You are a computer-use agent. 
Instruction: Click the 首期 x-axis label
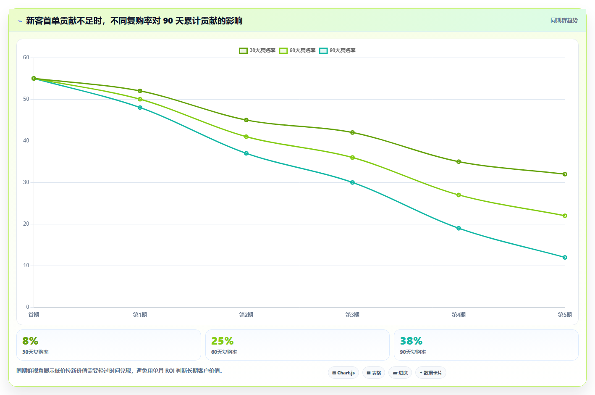pos(34,315)
